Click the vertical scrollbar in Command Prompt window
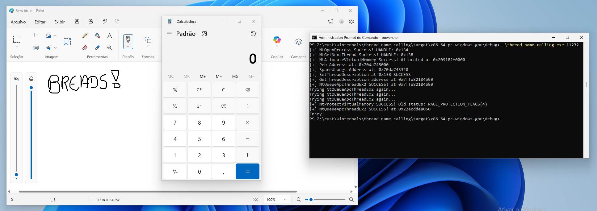This screenshot has width=597, height=211. [586, 85]
